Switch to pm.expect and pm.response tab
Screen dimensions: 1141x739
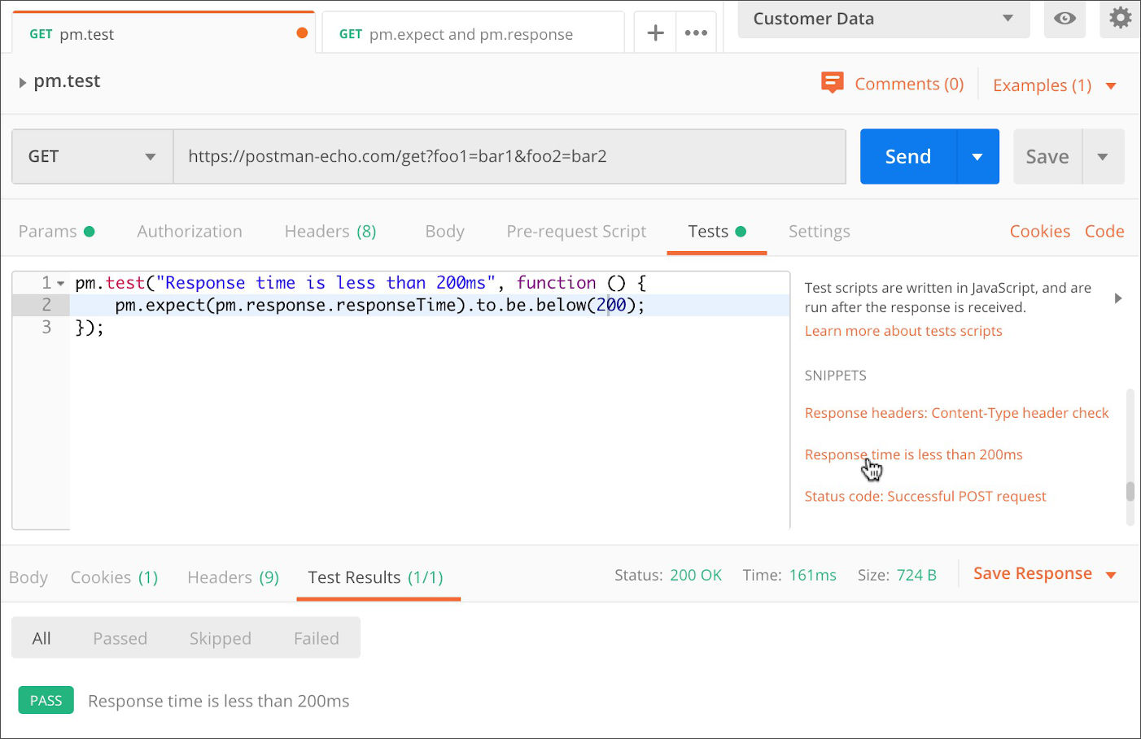pos(473,33)
